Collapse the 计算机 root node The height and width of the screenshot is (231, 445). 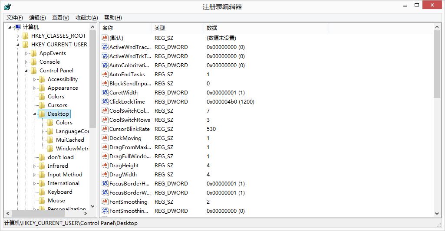click(10, 27)
